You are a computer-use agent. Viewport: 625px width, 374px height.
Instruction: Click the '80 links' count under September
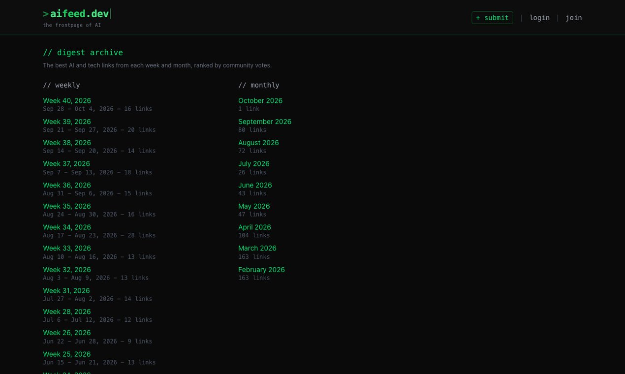tap(252, 130)
